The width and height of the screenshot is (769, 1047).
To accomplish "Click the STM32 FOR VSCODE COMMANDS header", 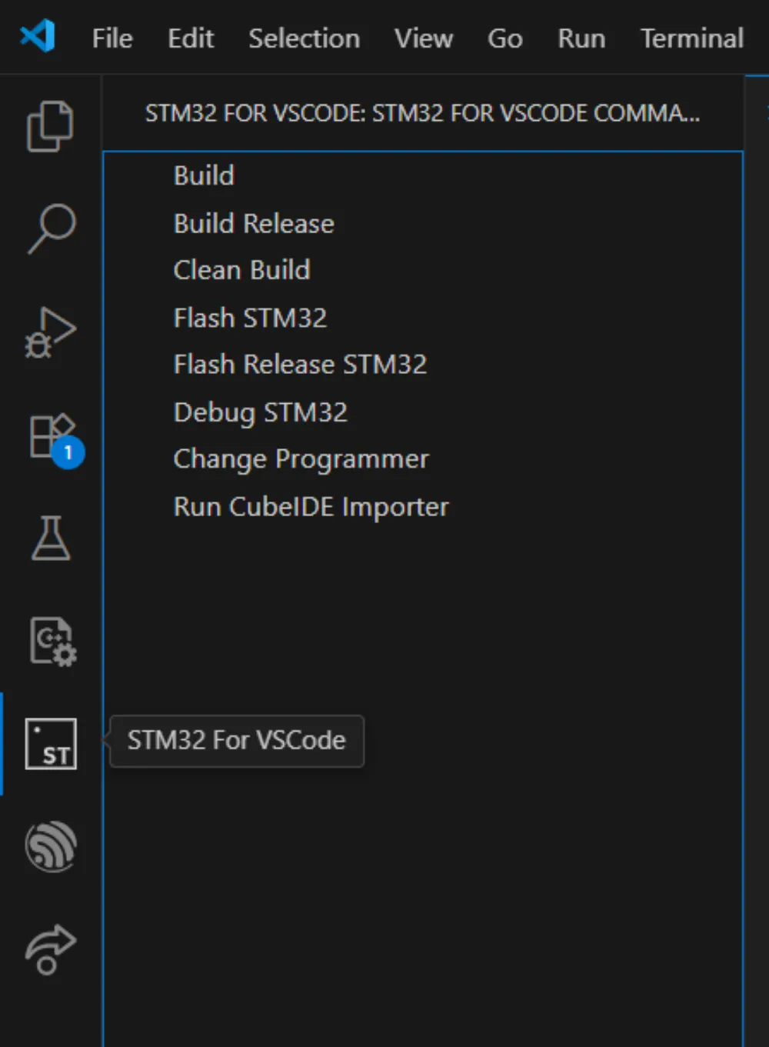I will pyautogui.click(x=422, y=112).
